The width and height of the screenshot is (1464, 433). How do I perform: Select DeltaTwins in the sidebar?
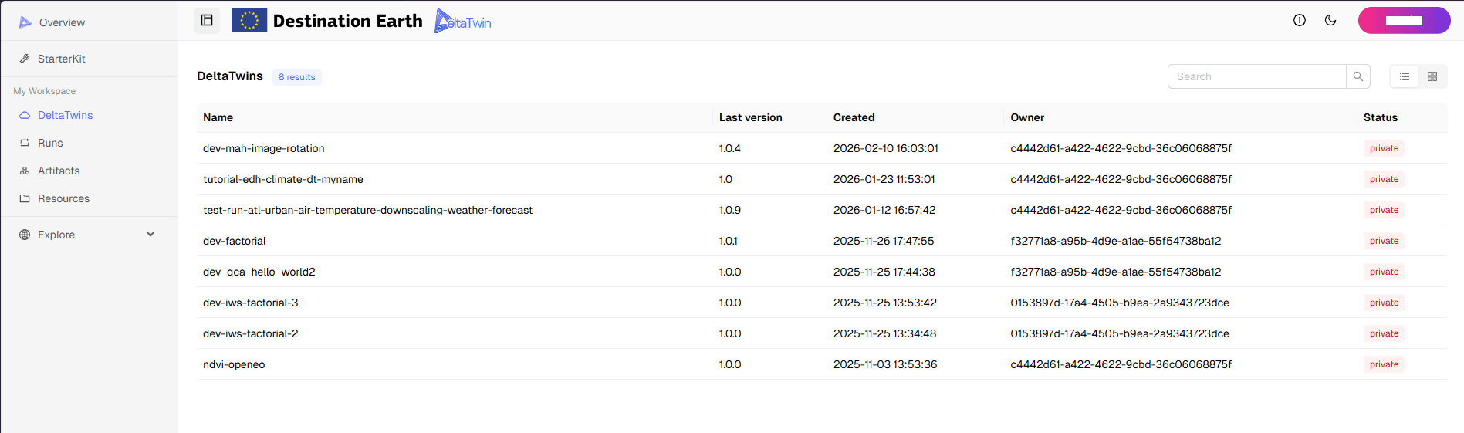[65, 115]
